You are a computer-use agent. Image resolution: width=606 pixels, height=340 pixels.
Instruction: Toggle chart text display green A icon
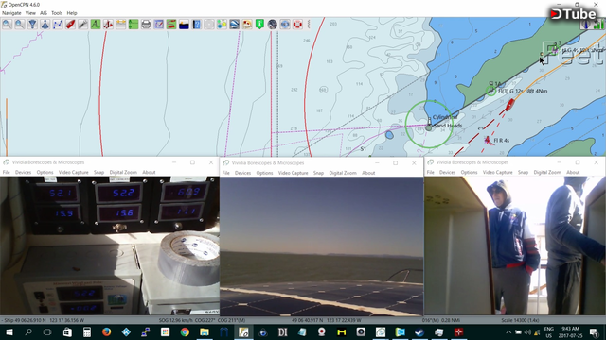click(x=96, y=25)
